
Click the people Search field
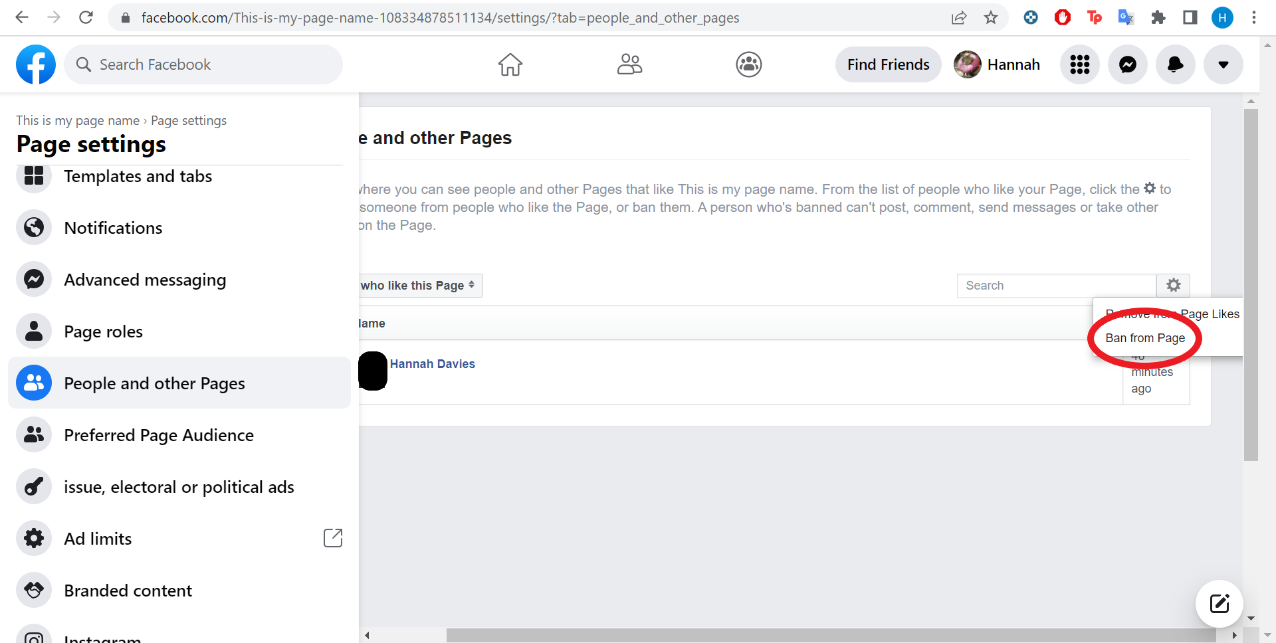pos(1056,286)
